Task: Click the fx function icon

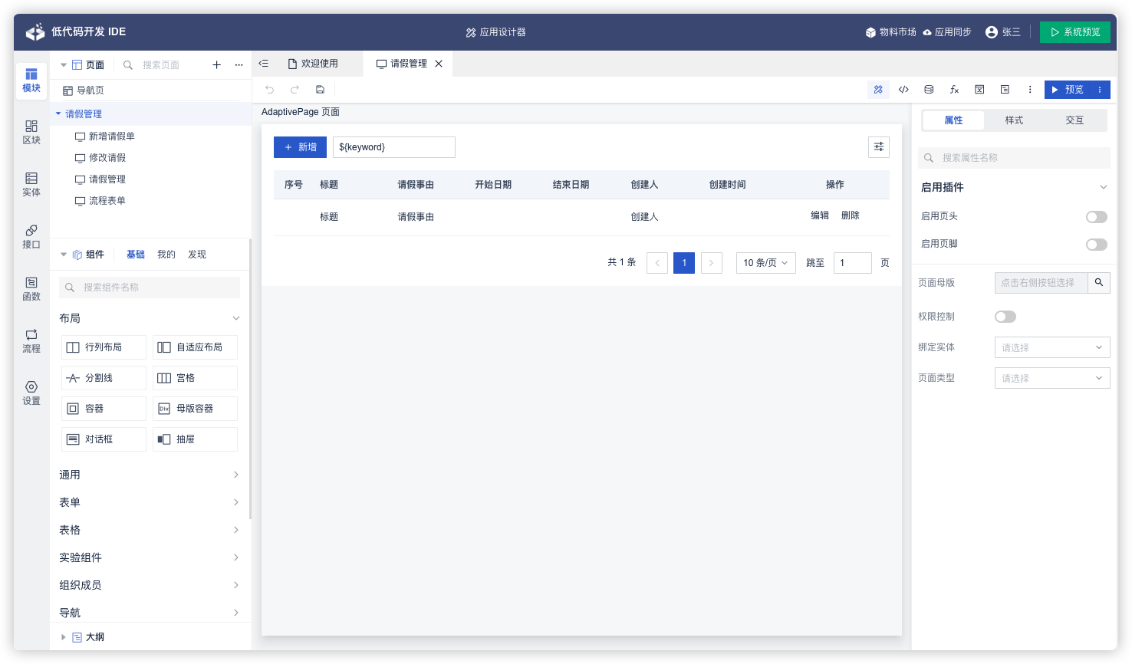Action: 954,90
